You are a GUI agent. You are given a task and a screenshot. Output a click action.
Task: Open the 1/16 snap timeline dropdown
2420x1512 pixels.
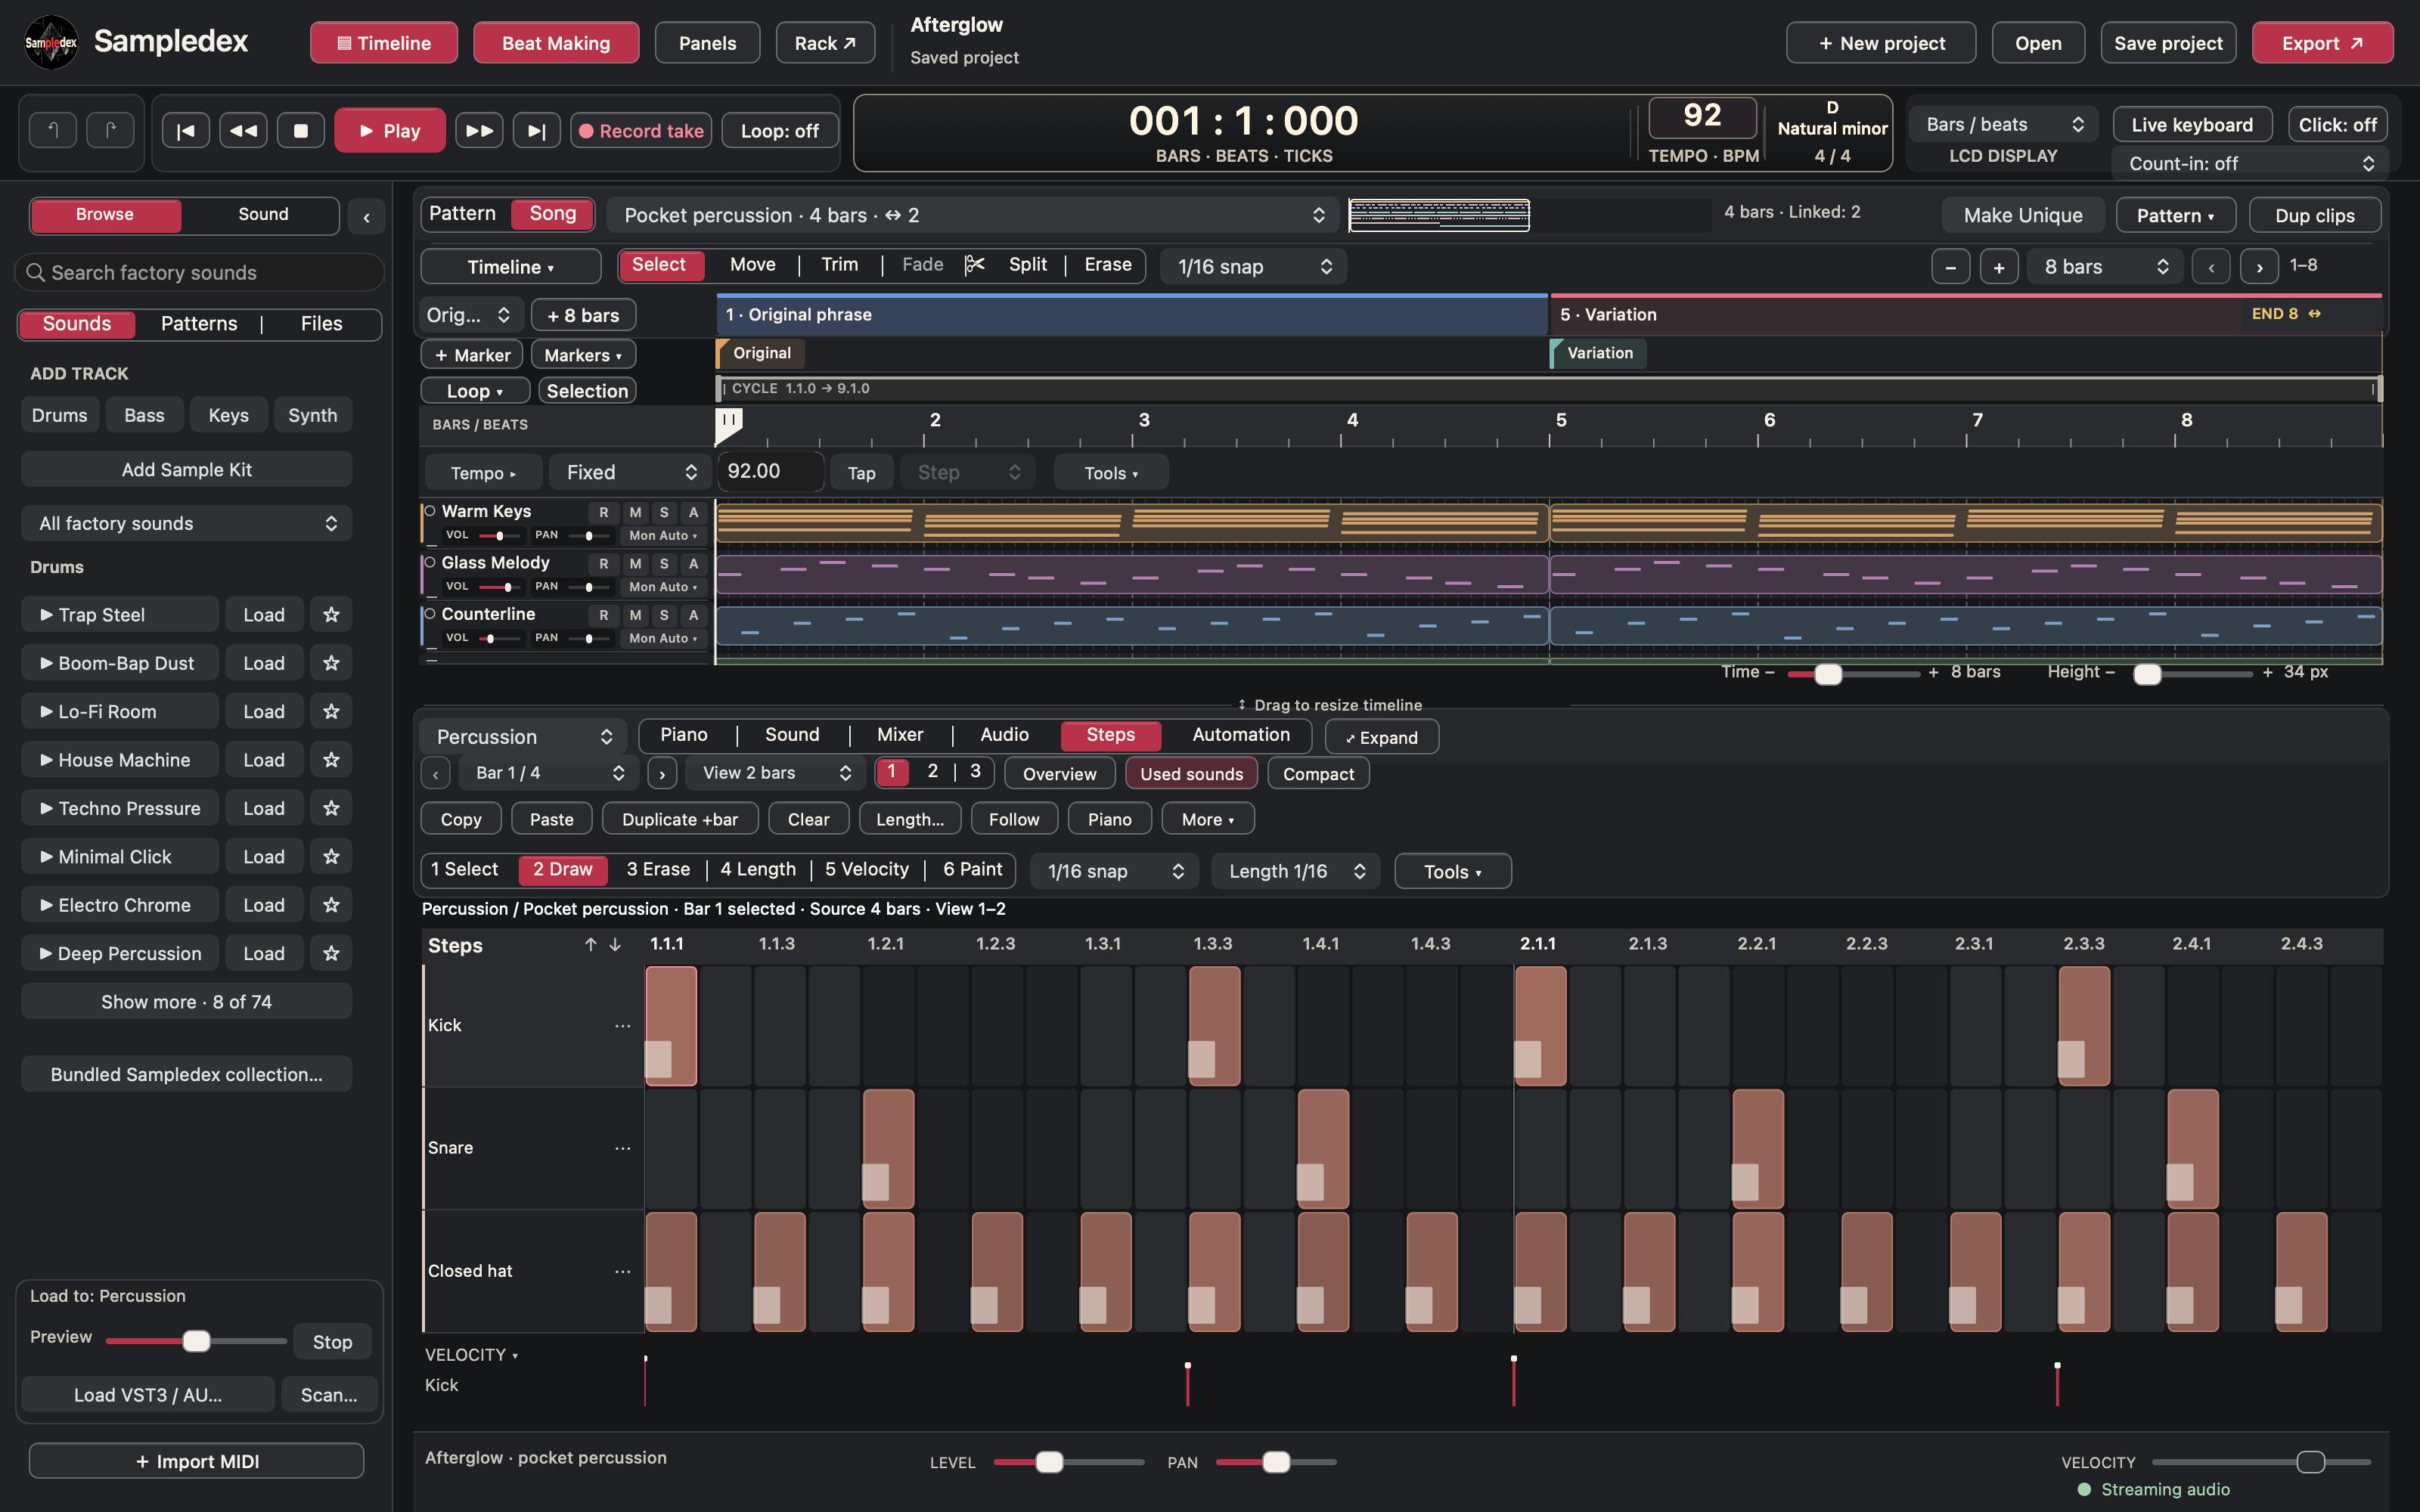click(x=1253, y=267)
